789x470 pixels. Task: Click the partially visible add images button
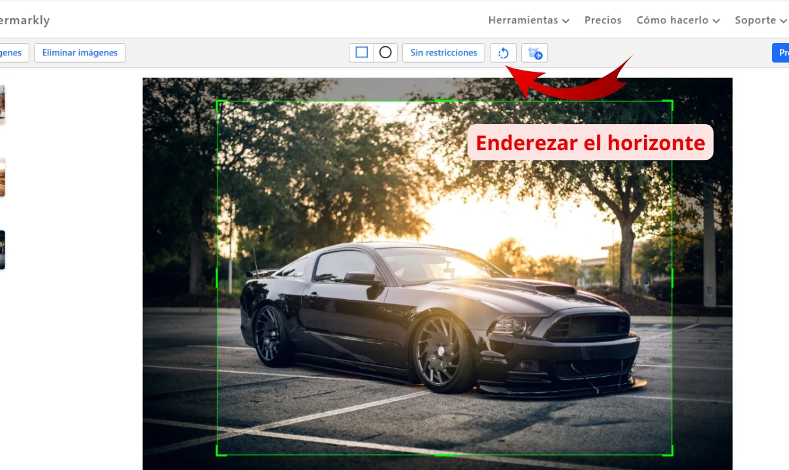(13, 53)
